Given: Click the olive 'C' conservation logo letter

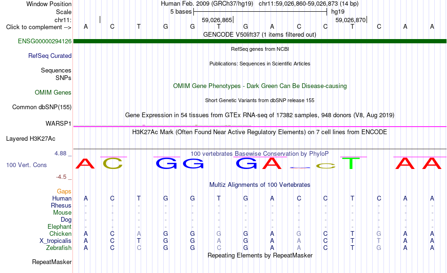Looking at the screenshot, I should click(x=112, y=163).
